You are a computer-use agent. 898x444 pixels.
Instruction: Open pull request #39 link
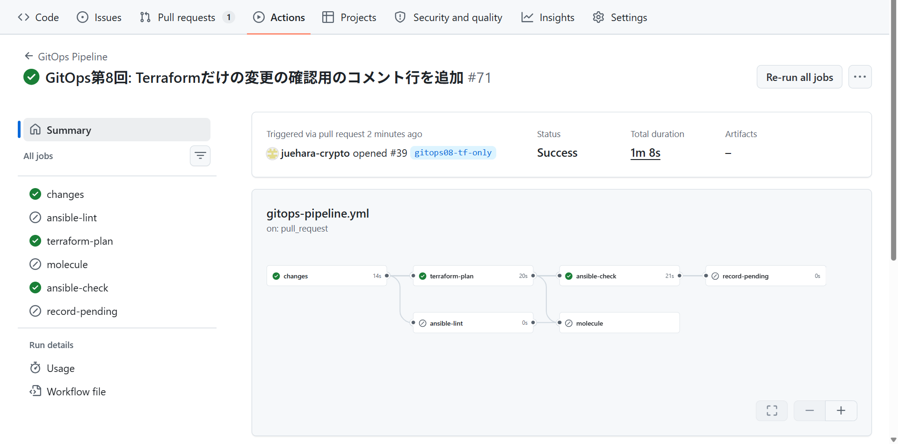point(398,153)
